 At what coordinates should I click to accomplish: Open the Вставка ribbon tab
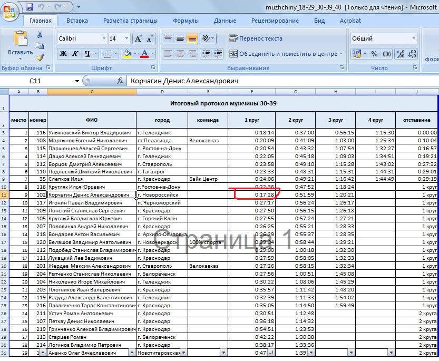[x=77, y=21]
